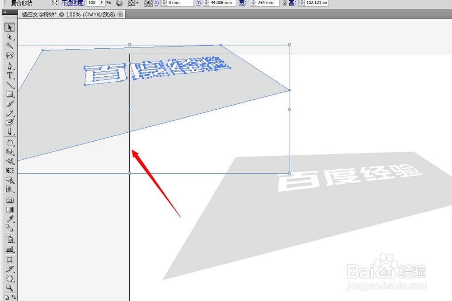This screenshot has width=452, height=301.
Task: Click the width field 254 mm
Action: tap(268, 3)
